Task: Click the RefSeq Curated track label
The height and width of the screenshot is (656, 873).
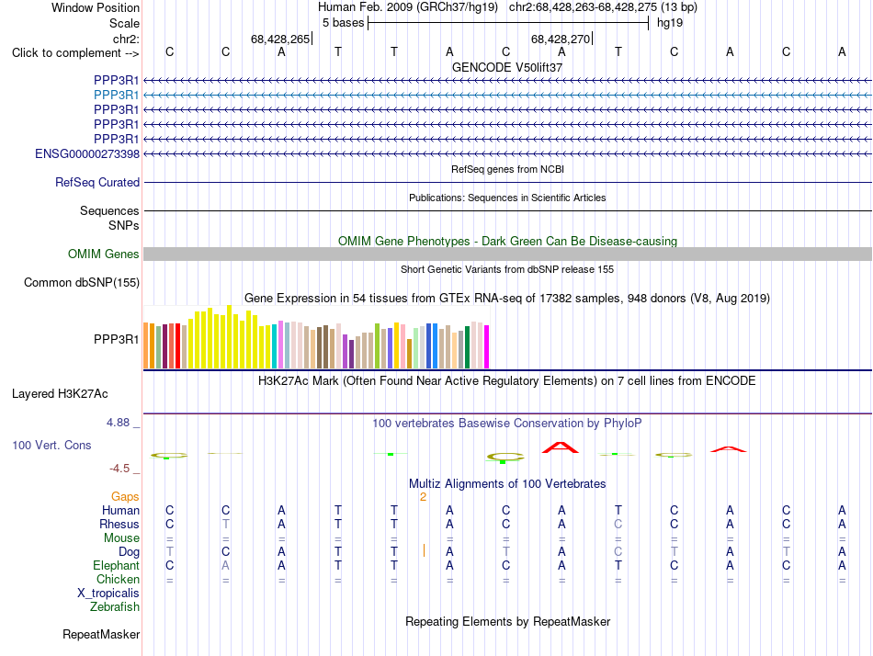Action: 96,183
